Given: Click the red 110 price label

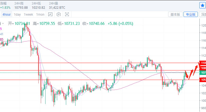Looking at the screenshot, I should coord(203,63).
